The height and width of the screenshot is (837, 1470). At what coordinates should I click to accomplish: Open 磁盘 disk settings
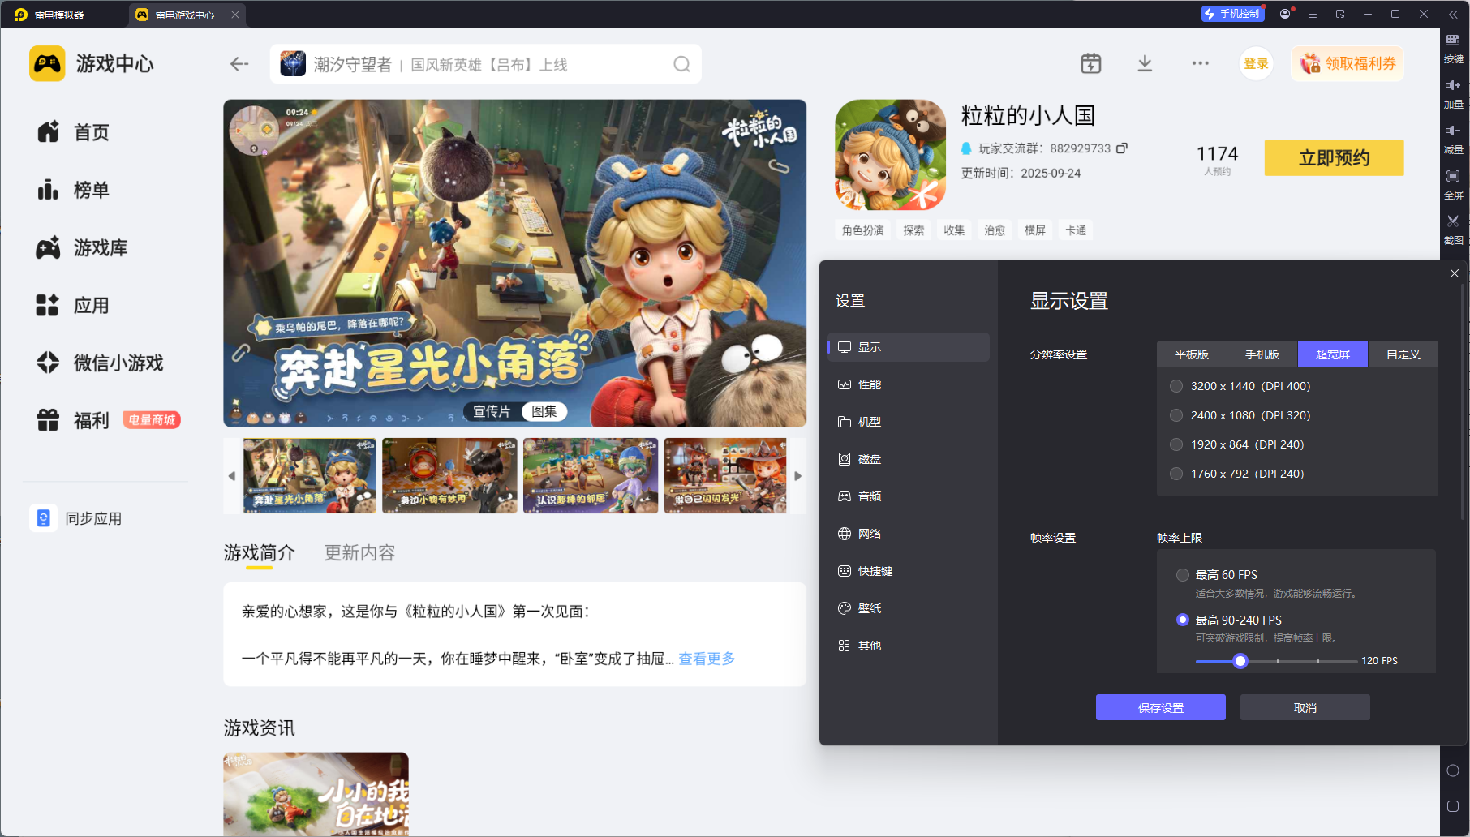(x=909, y=459)
